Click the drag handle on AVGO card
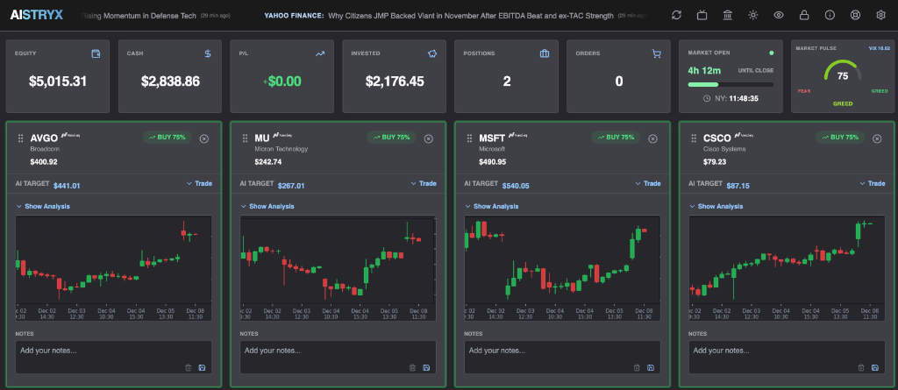The width and height of the screenshot is (898, 390). (21, 138)
